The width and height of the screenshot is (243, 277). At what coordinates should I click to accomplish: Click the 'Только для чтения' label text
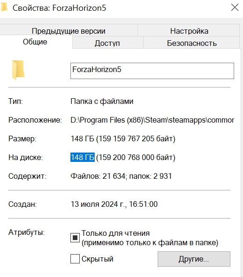pyautogui.click(x=116, y=233)
